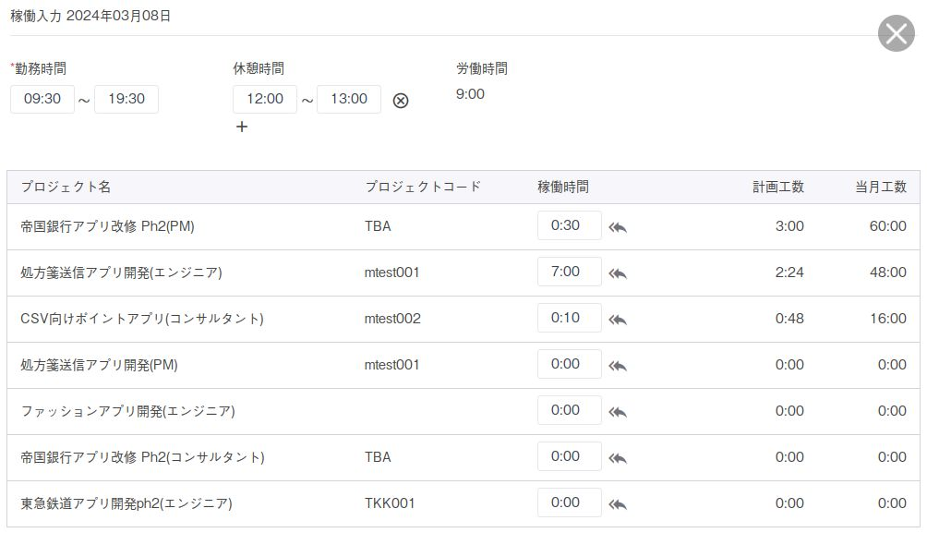Viewport: 927px width, 557px height.
Task: Close the 稼働入力 dialog
Action: click(x=896, y=34)
